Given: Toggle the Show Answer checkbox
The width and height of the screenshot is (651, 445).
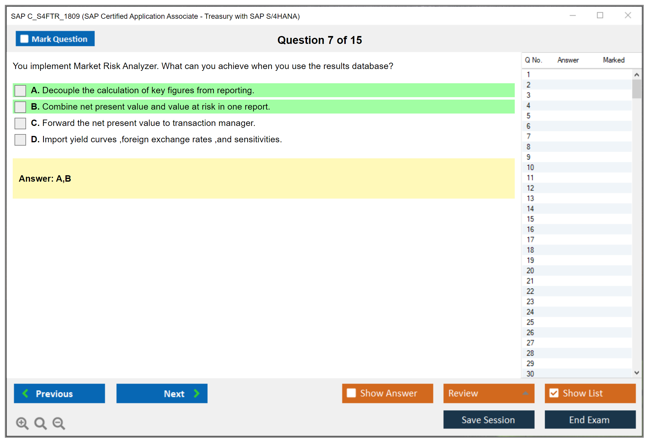Looking at the screenshot, I should (351, 393).
